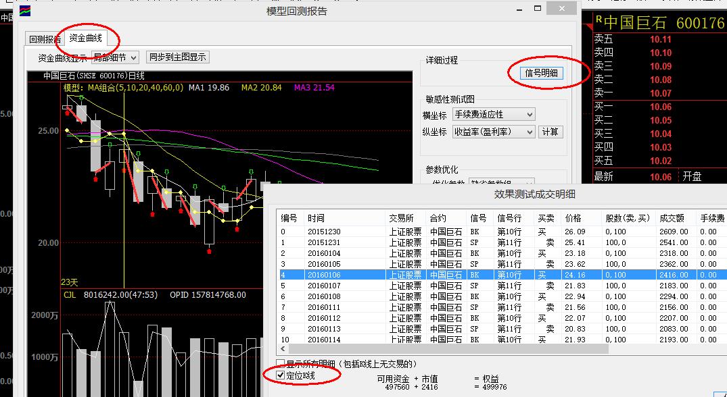727x397 pixels.
Task: Click the app logo icon in title bar
Action: click(24, 11)
